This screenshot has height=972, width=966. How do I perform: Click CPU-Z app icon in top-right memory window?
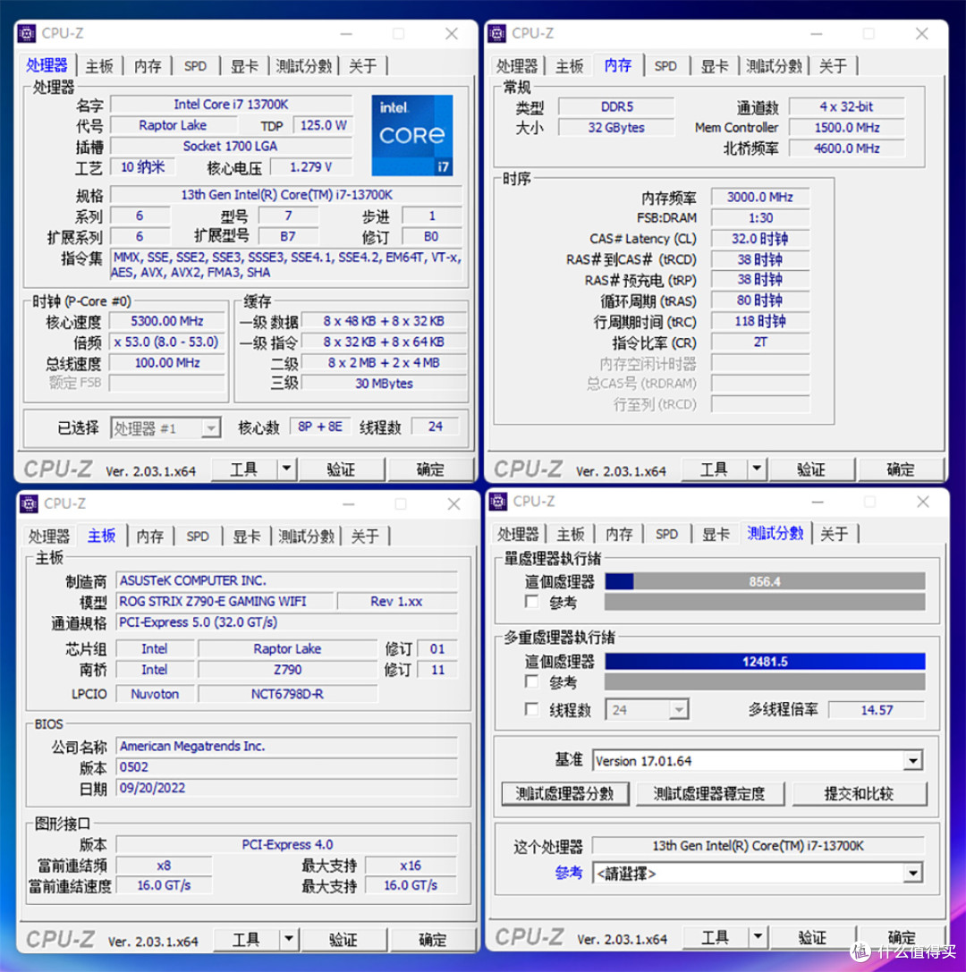[496, 33]
